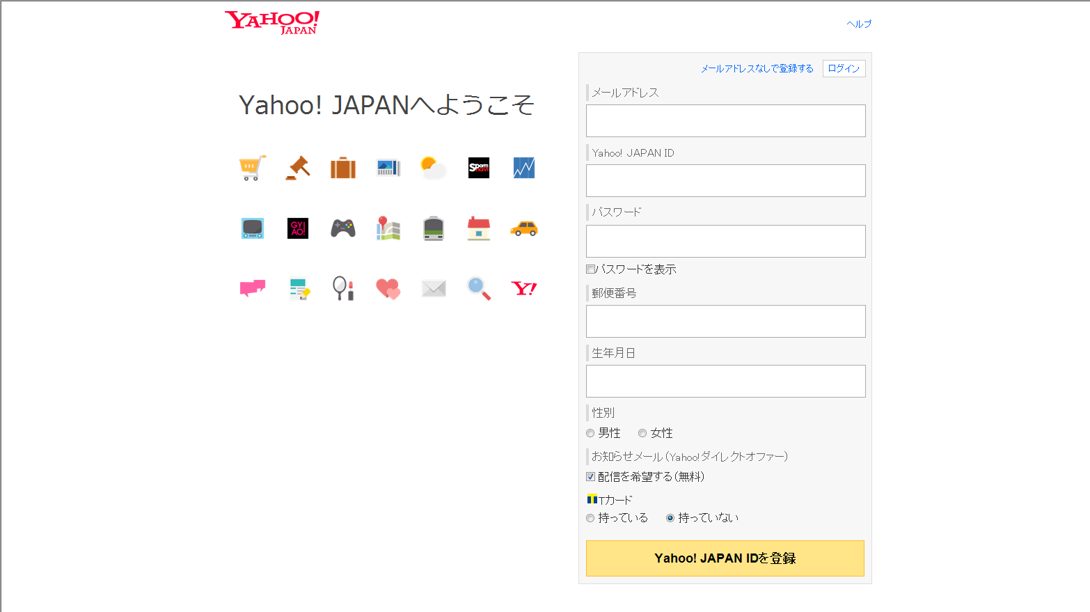Click the Yahoo! JAPAN IDを登録 button
The width and height of the screenshot is (1090, 612).
coord(725,558)
